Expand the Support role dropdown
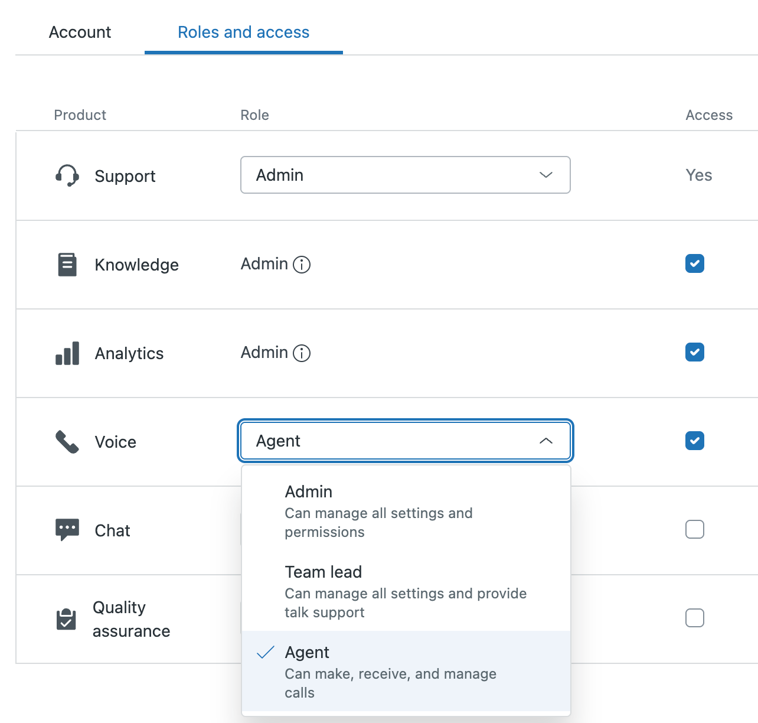This screenshot has height=723, width=758. 405,175
